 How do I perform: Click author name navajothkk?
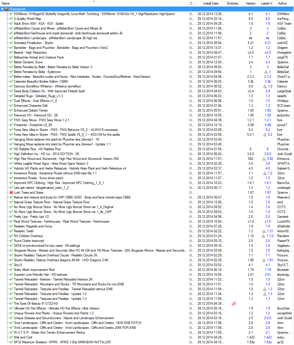(285, 313)
